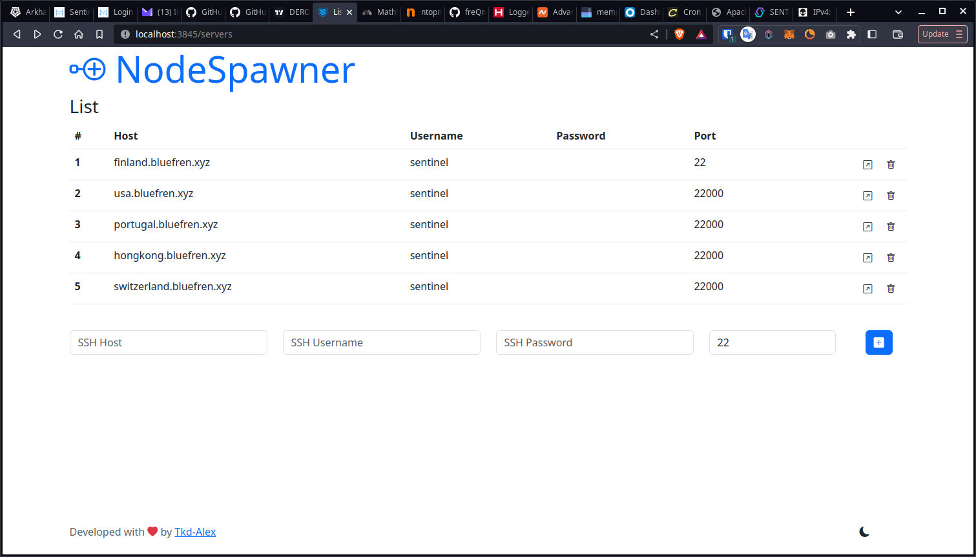Switch to the Dashboard tab
This screenshot has height=557, width=976.
(641, 12)
